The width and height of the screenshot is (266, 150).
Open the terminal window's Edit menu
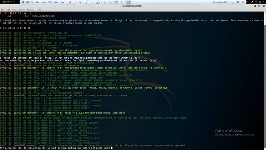click(8, 10)
